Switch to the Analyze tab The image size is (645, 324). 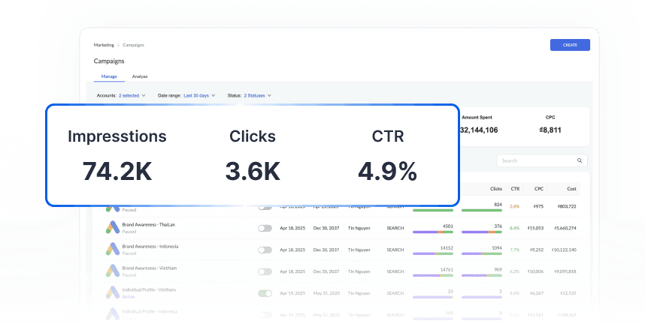pos(140,76)
